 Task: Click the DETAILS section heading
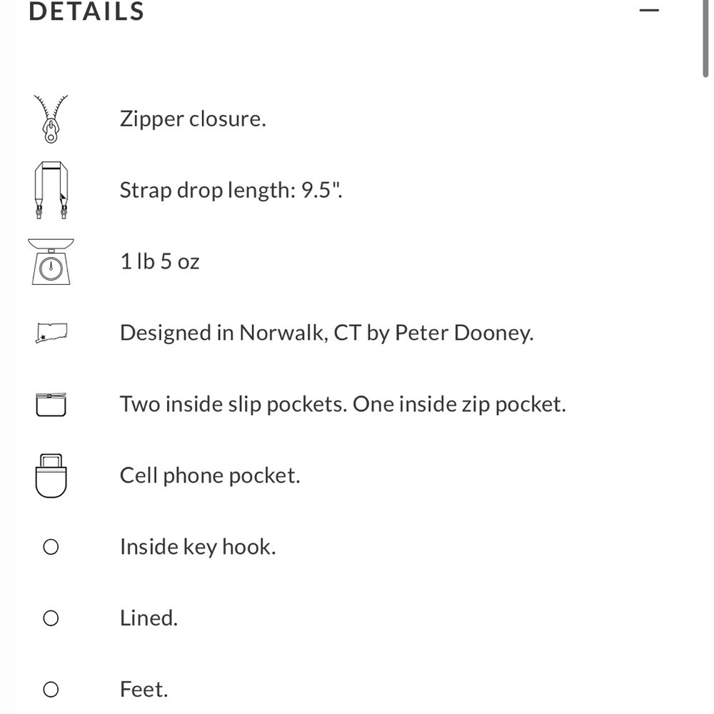pos(86,11)
